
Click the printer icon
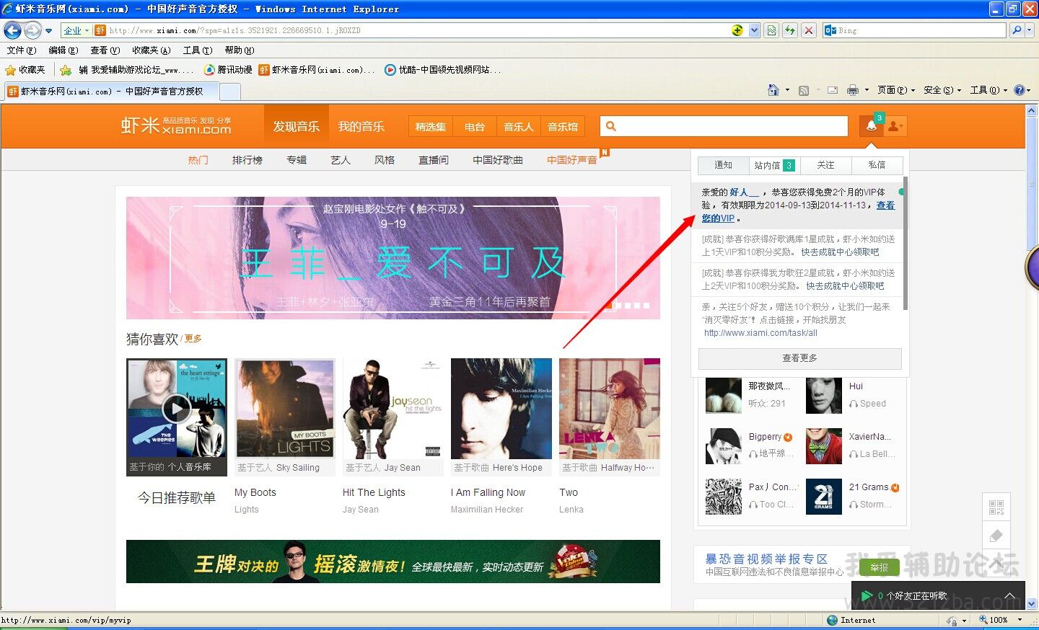[853, 90]
